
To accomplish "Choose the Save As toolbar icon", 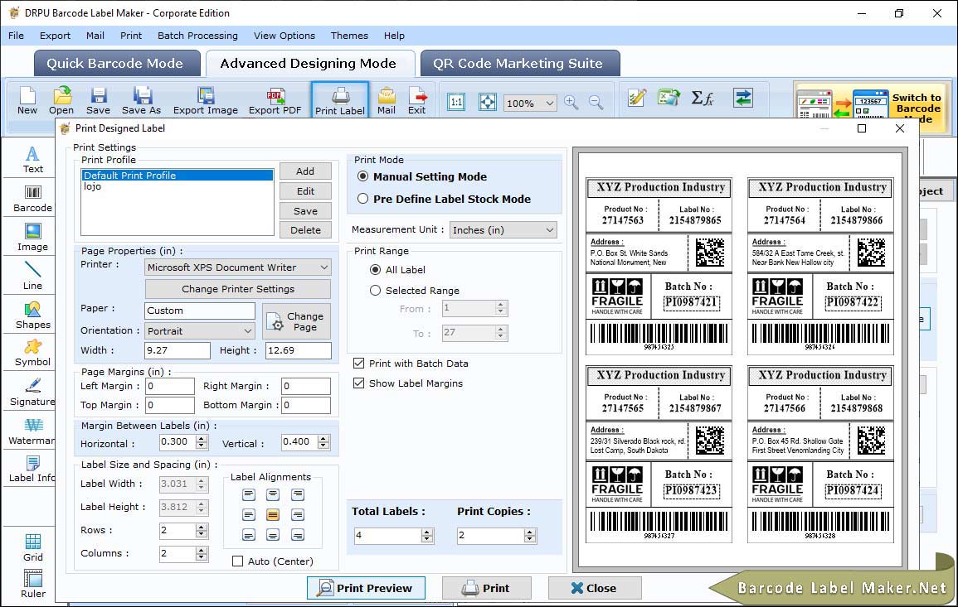I will point(141,101).
